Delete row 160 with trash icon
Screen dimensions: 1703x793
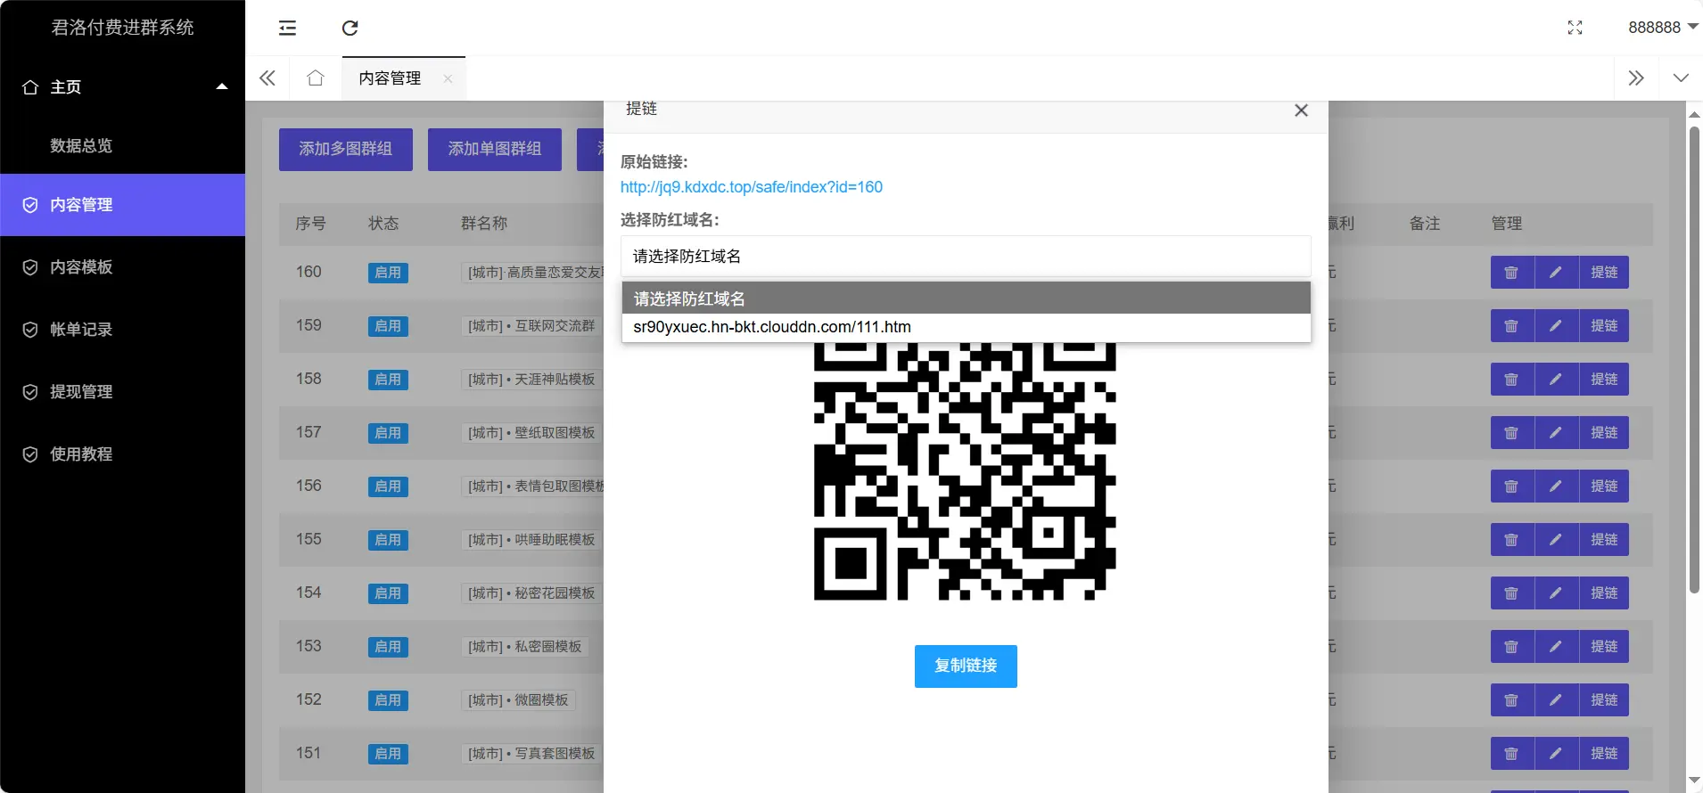(1512, 273)
